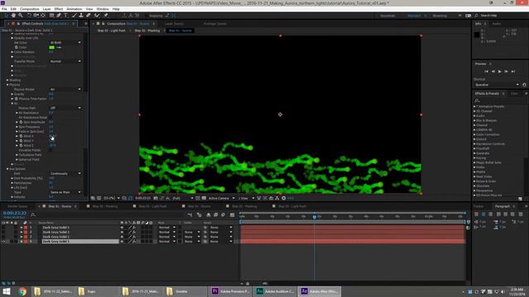
Task: Toggle transparency grid in composition viewer
Action: pos(204,198)
